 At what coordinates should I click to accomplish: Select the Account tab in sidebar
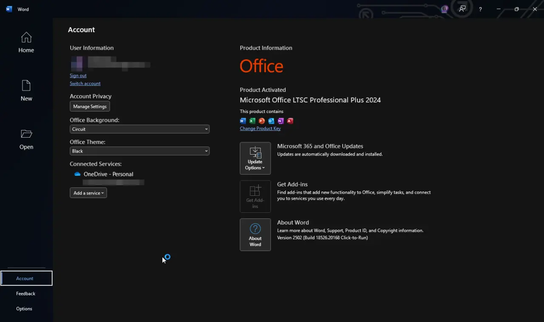pos(26,278)
